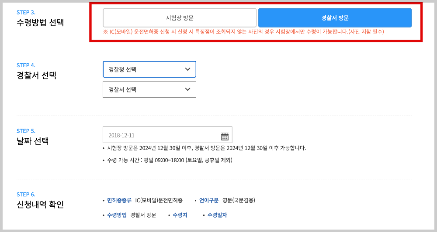Click the red IC(모바일) 운전면허증 notice text
The image size is (437, 232).
point(243,32)
